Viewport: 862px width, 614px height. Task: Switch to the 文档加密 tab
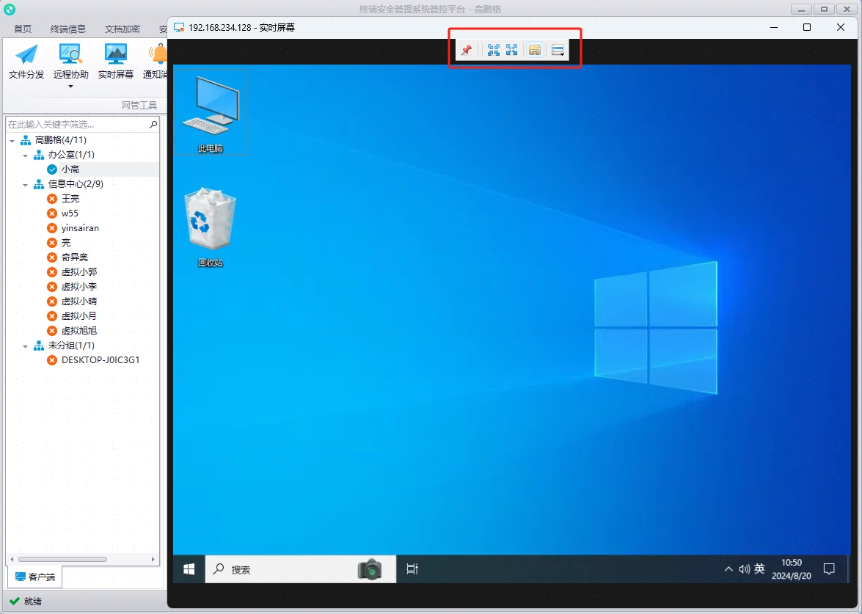point(122,29)
